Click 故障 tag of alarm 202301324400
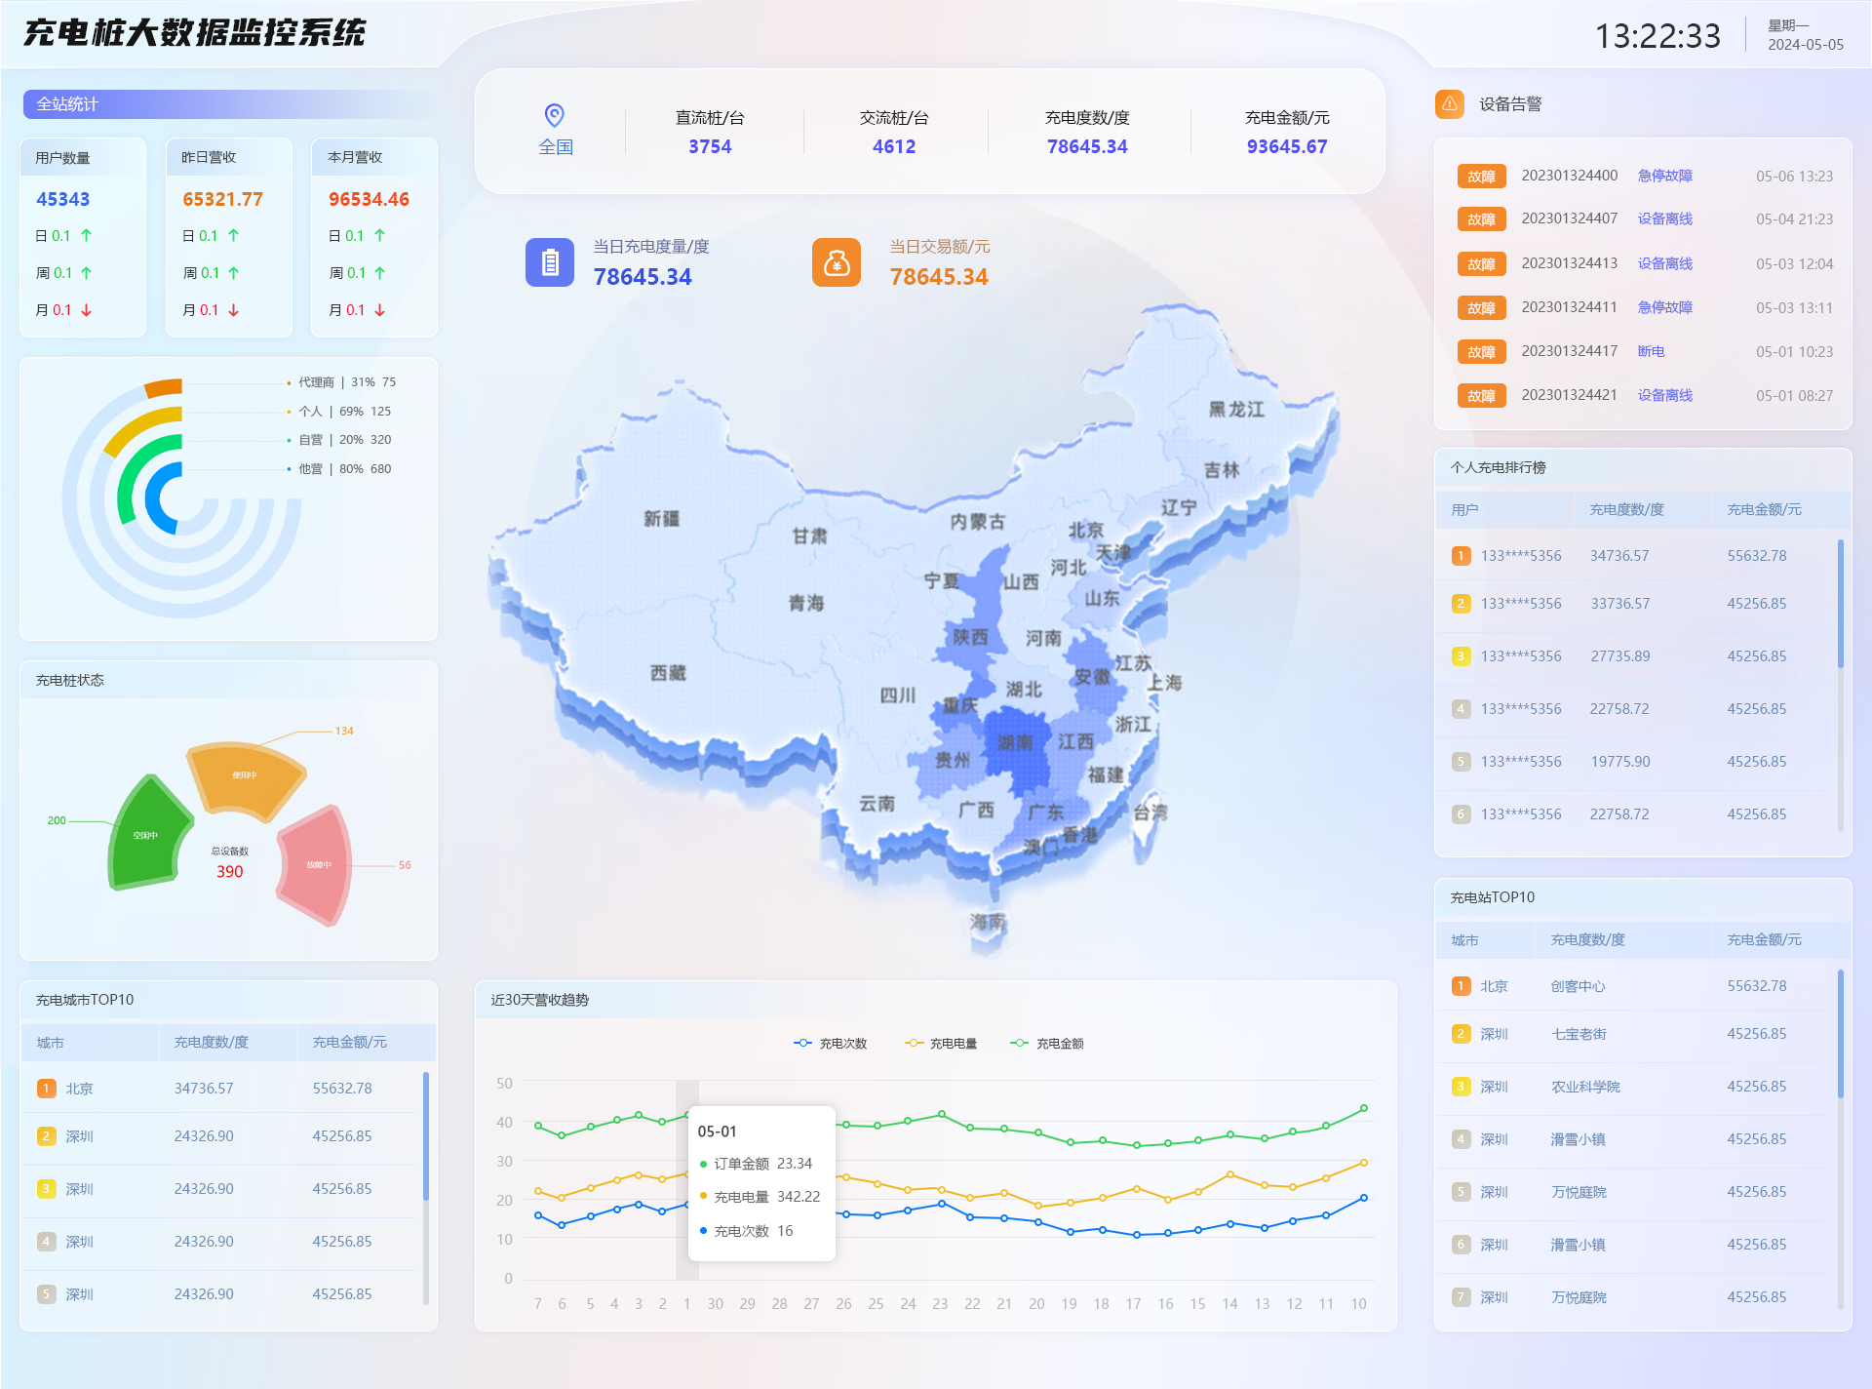 coord(1481,176)
